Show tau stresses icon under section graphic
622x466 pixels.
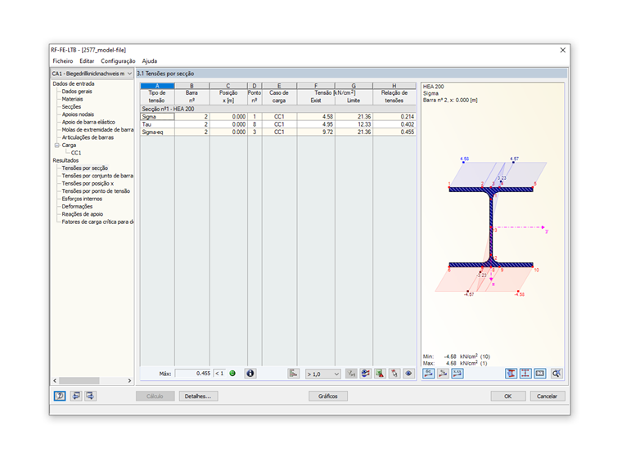pos(443,374)
